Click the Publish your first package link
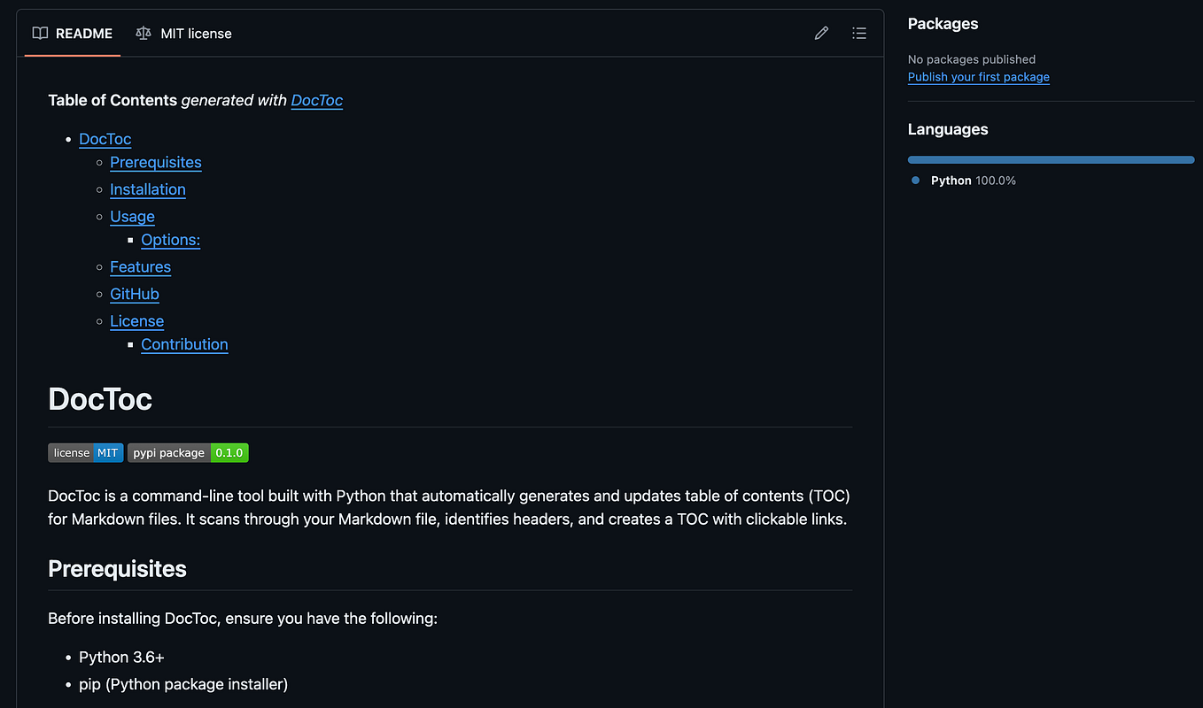 (978, 77)
